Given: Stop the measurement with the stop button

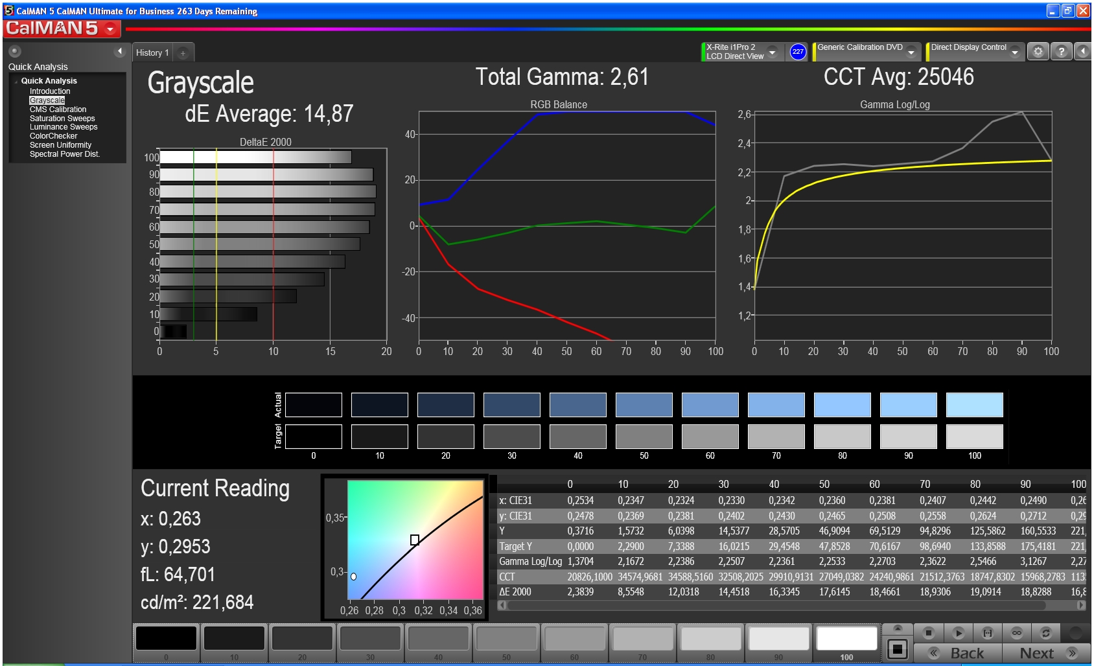Looking at the screenshot, I should (928, 633).
